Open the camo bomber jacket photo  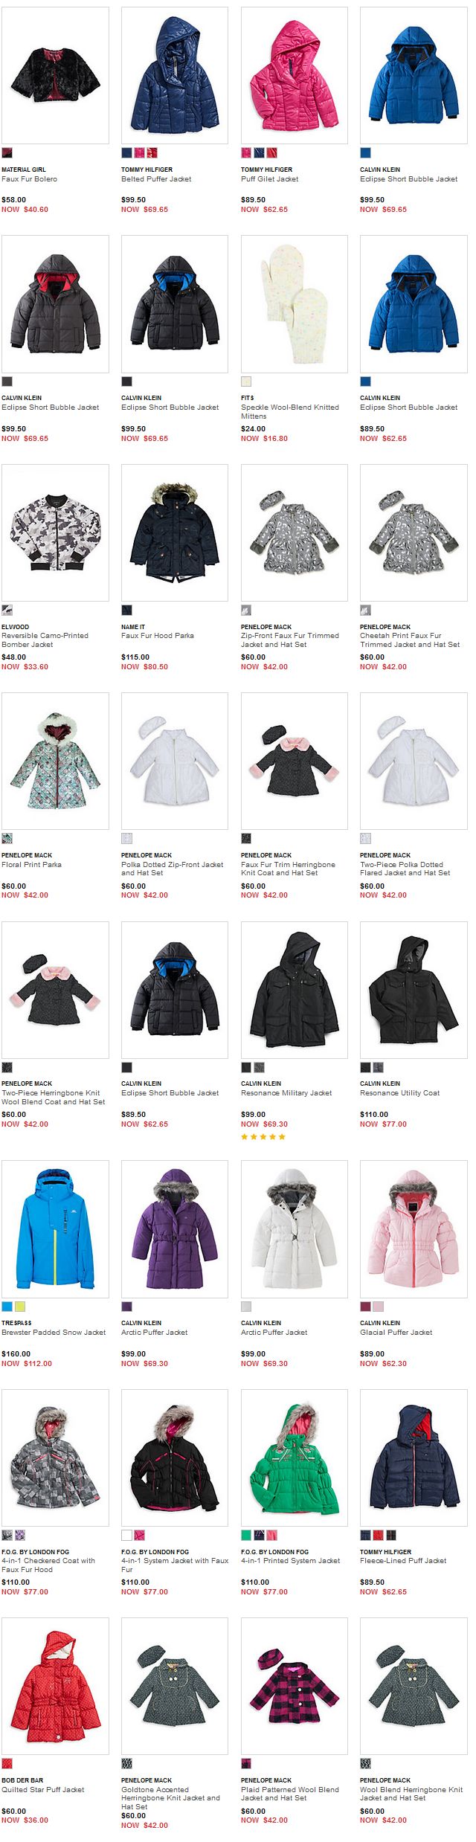coord(55,532)
